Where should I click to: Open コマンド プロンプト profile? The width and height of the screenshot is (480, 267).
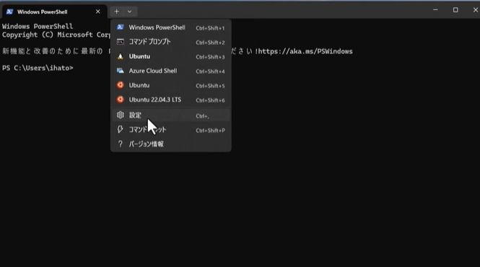coord(171,42)
